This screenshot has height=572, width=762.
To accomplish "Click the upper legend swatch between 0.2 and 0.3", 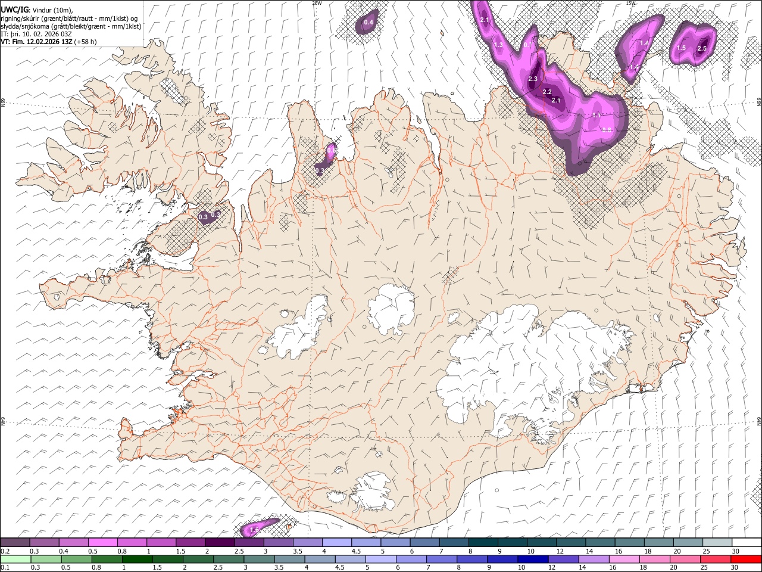I will 15,542.
